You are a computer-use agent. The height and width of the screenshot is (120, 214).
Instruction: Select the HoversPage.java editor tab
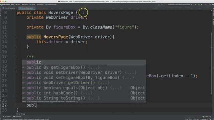[27, 8]
